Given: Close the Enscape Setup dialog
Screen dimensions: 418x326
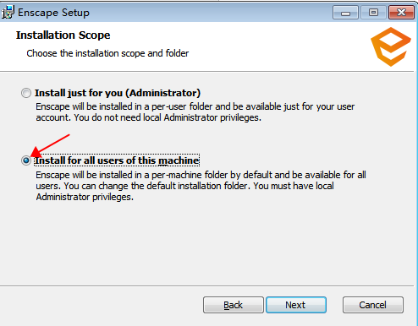Looking at the screenshot, I should click(x=401, y=13).
